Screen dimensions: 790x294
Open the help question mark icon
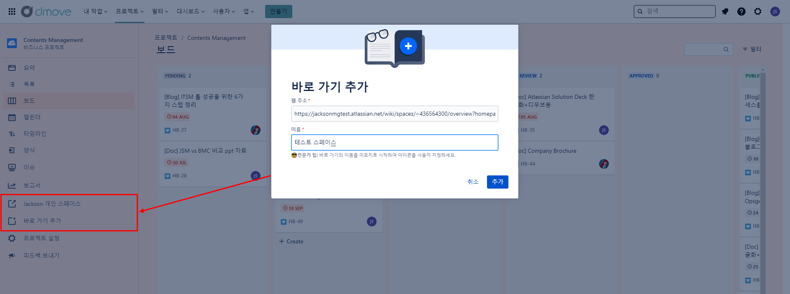tap(741, 12)
